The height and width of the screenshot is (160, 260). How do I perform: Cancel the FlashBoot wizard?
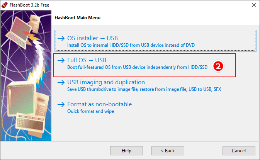pyautogui.click(x=239, y=151)
